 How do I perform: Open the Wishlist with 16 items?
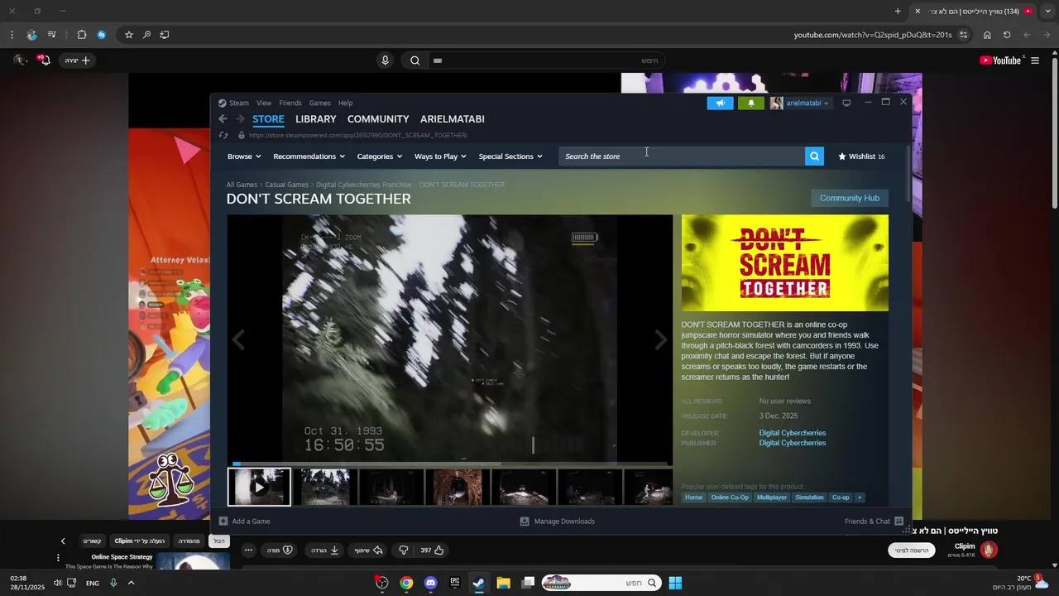pyautogui.click(x=861, y=156)
